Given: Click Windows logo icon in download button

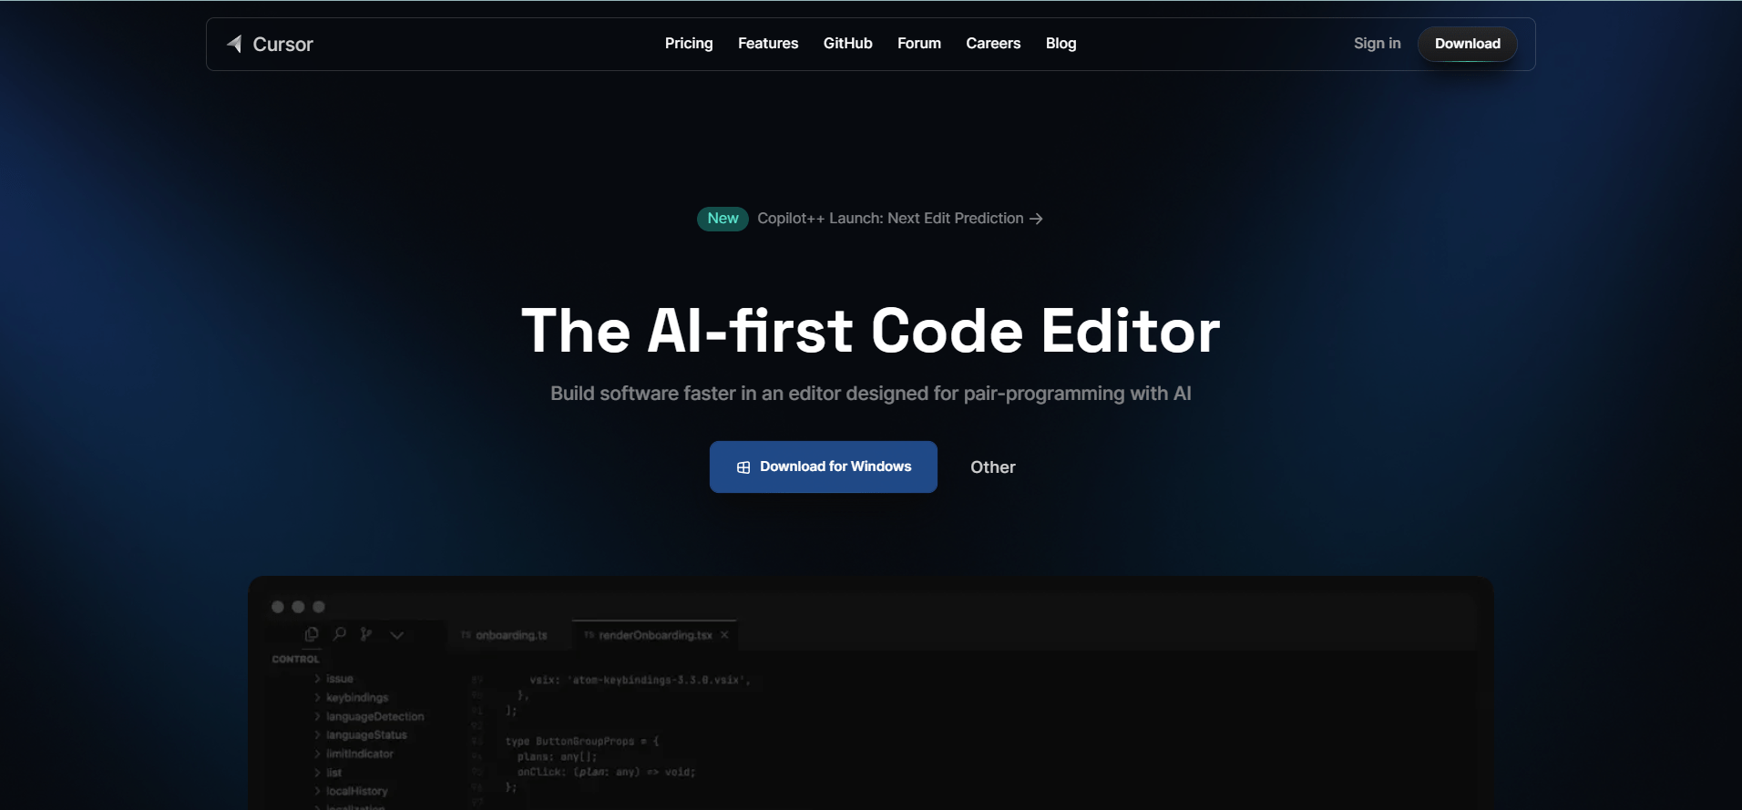Looking at the screenshot, I should coord(743,467).
